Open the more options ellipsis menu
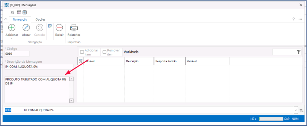The width and height of the screenshot is (307, 126). pyautogui.click(x=300, y=19)
